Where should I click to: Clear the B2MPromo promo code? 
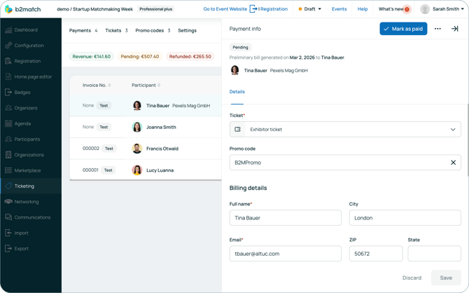pyautogui.click(x=453, y=163)
